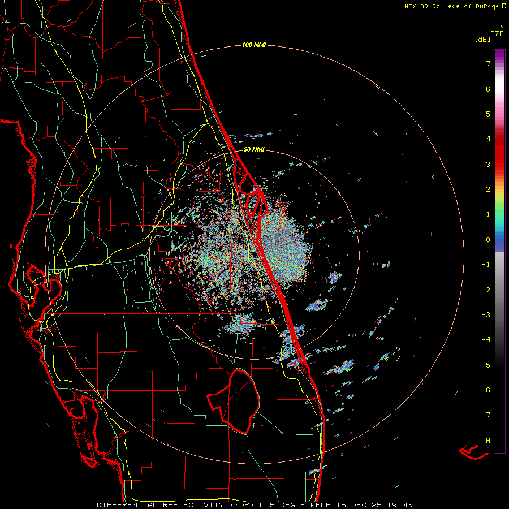This screenshot has height=509, width=509.
Task: Click the 0 value on color scale
Action: pyautogui.click(x=488, y=240)
